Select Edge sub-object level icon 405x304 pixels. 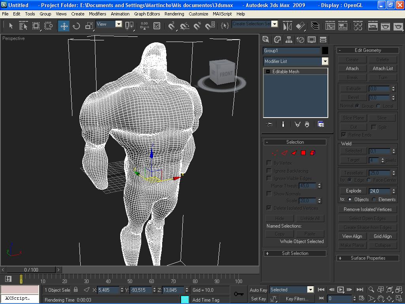pyautogui.click(x=284, y=153)
